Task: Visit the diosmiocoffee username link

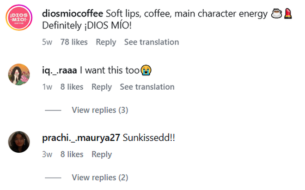Action: [72, 14]
